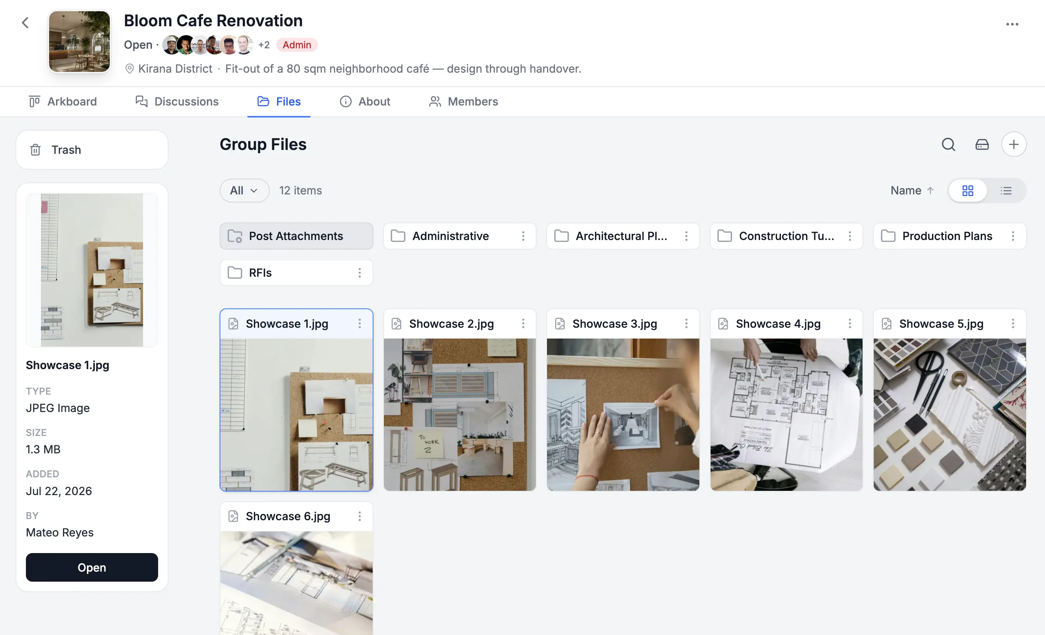
Task: Click the Admin role badge
Action: pos(297,45)
